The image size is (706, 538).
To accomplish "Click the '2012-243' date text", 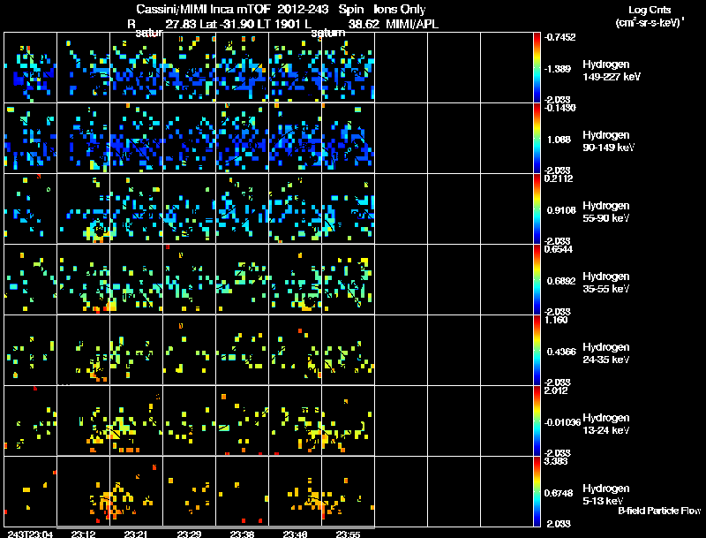I will (x=303, y=10).
